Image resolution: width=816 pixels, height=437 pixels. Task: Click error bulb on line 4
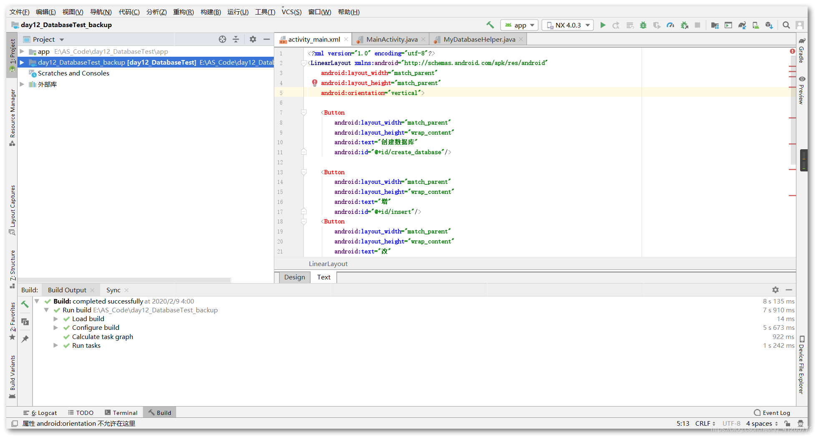[x=315, y=83]
